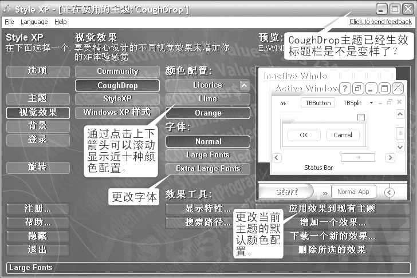Click the preview toolbar chevron icon
Image resolution: width=417 pixels, height=278 pixels.
tap(283, 104)
